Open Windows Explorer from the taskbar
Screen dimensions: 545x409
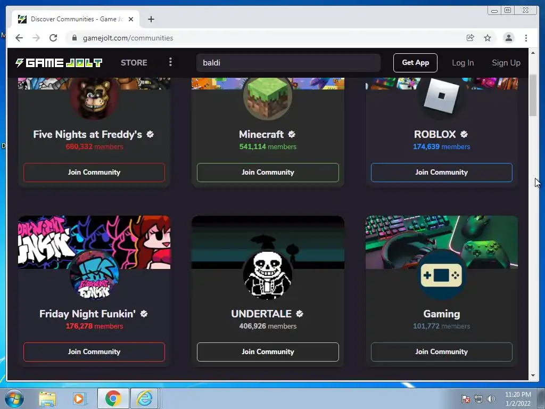[x=47, y=398]
